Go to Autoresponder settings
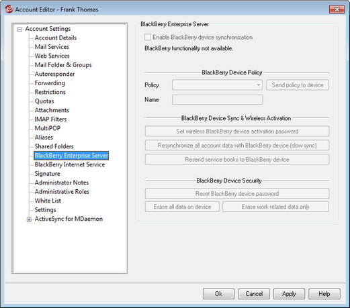Screen dimensions: 350x308 point(54,74)
